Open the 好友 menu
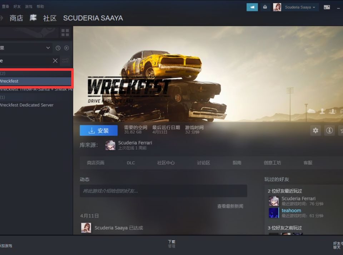 [x=17, y=6]
